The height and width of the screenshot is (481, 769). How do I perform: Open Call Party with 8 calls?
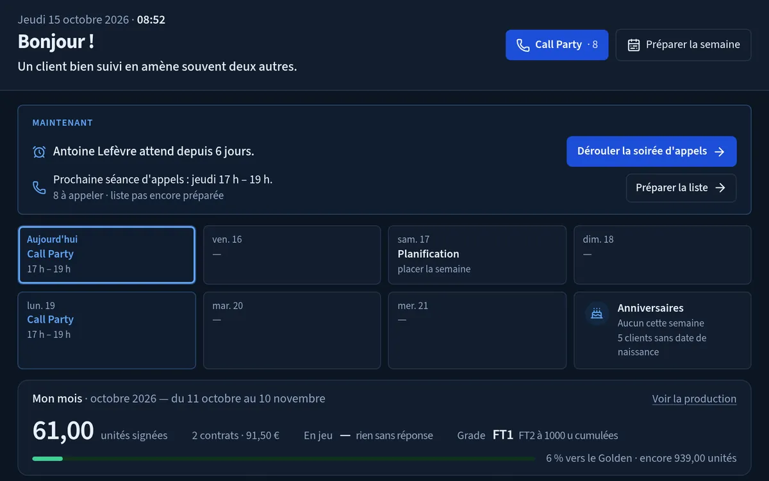tap(557, 45)
